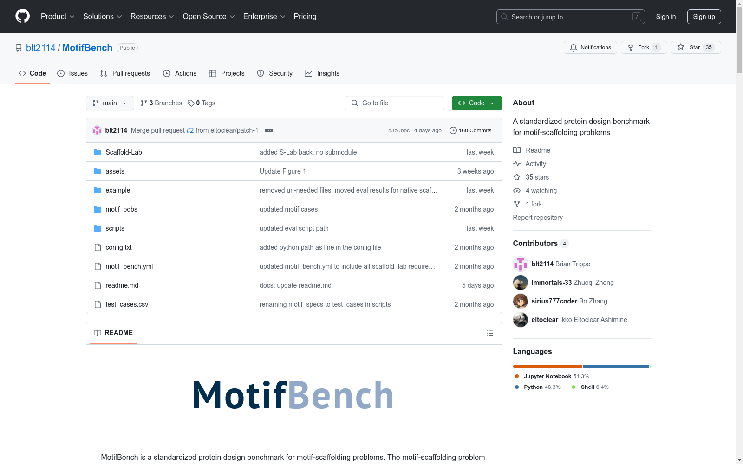
Task: Open the Product dropdown menu
Action: [x=58, y=16]
